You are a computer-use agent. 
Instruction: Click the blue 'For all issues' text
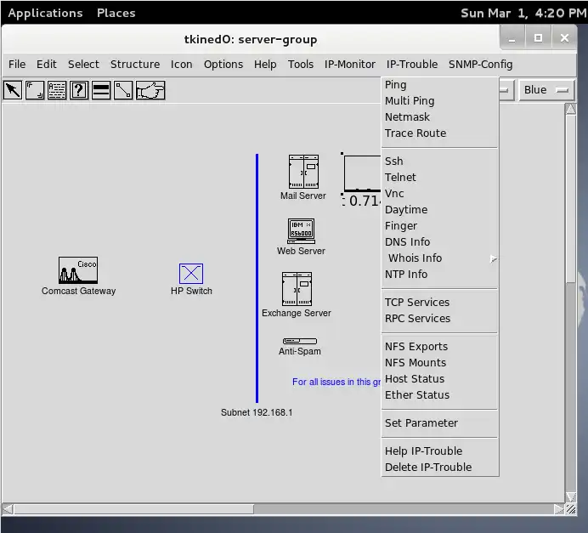336,382
